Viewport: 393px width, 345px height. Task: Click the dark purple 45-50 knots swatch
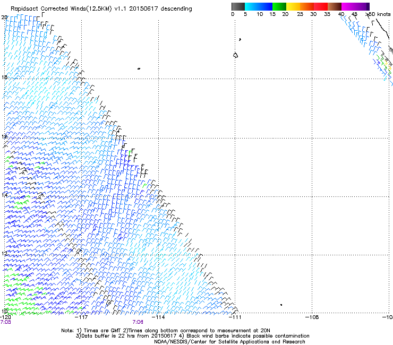[362, 6]
